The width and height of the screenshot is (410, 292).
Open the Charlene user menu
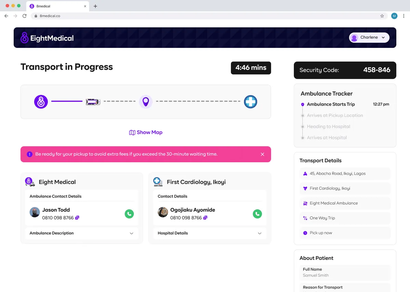click(x=369, y=38)
